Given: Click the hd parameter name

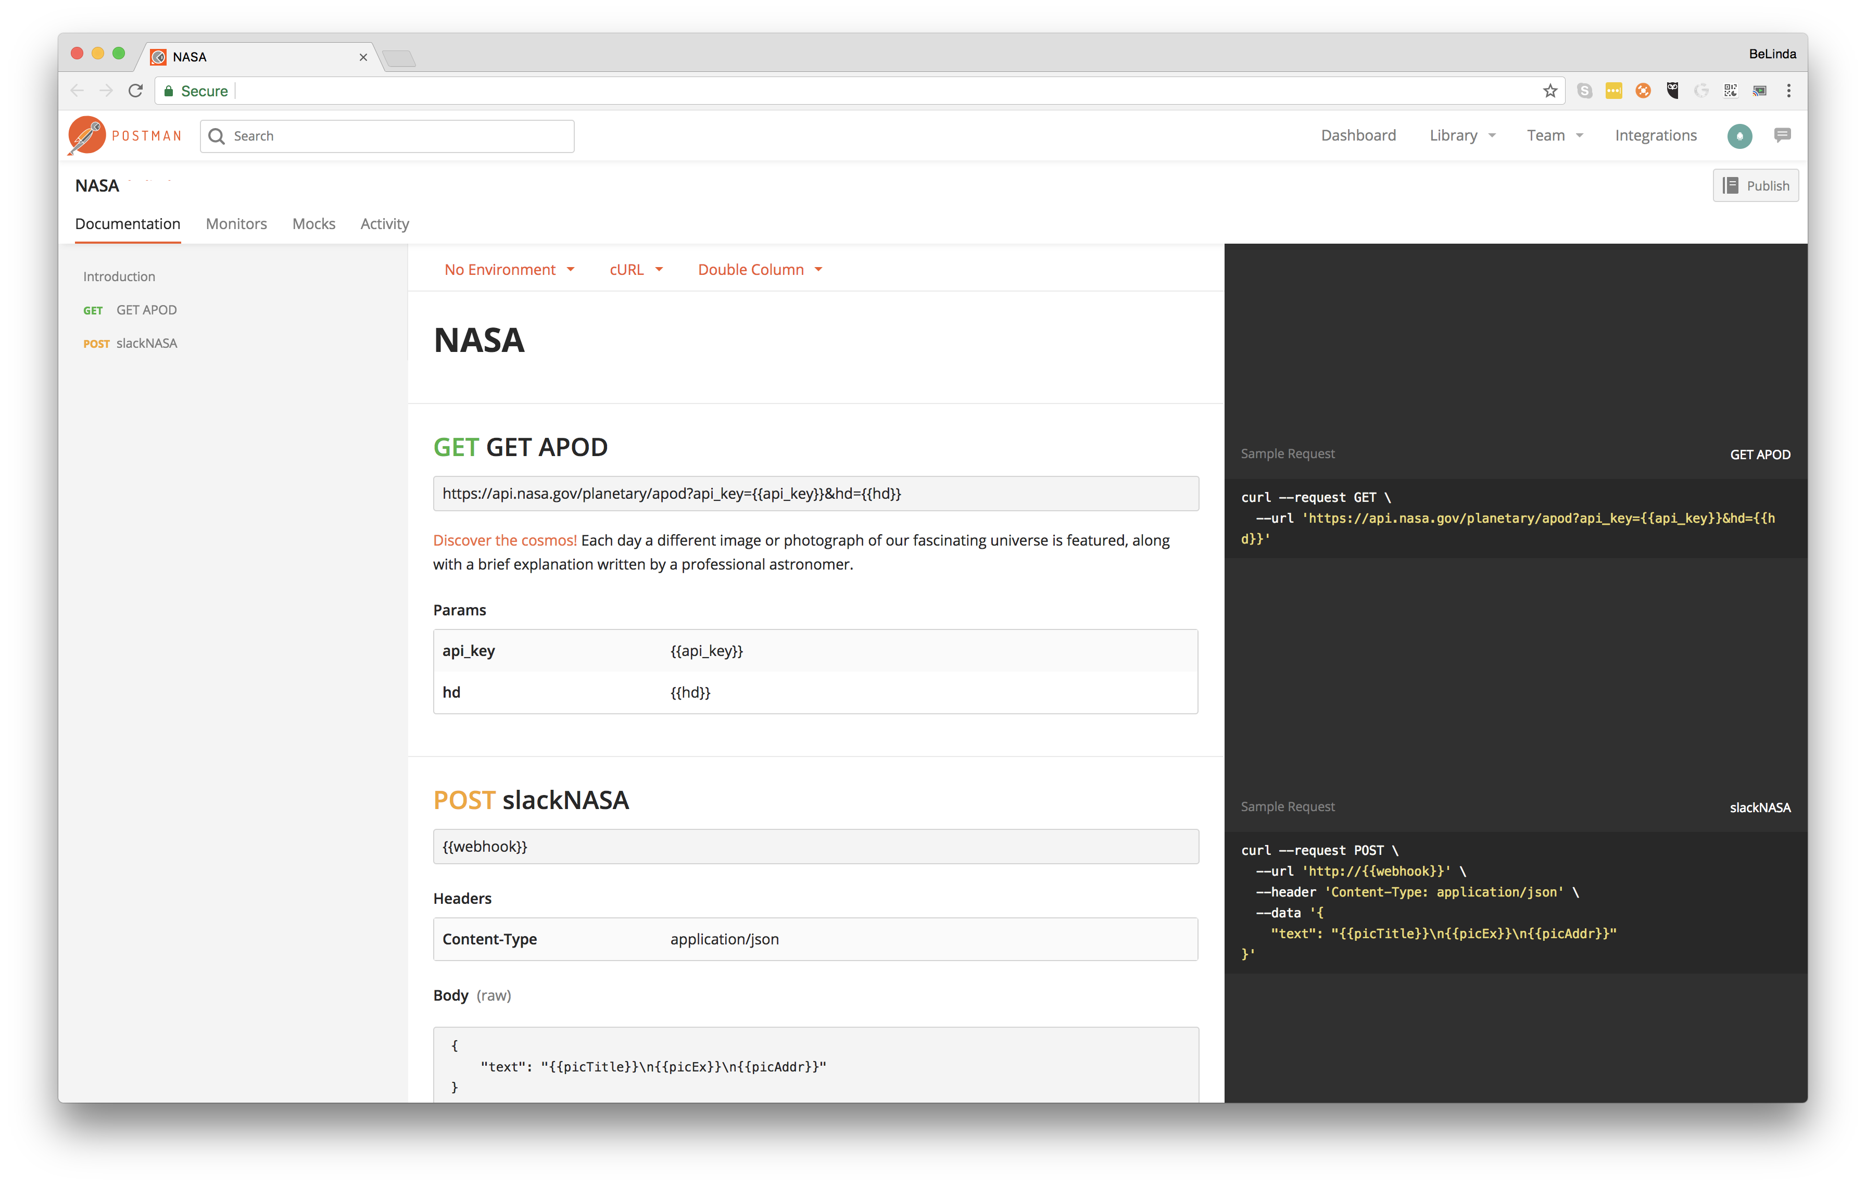Looking at the screenshot, I should click(451, 692).
